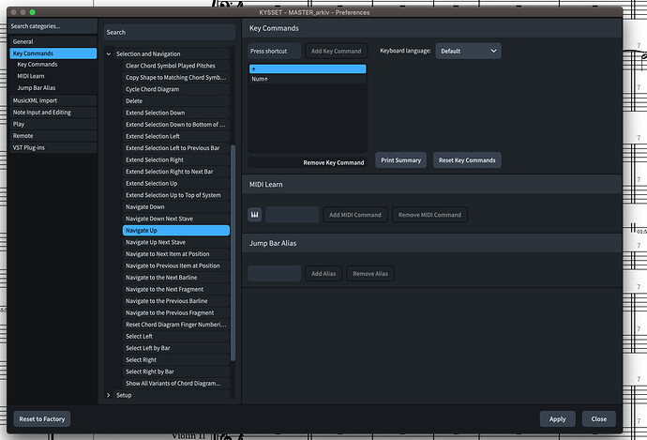Click Remove MIDI Command button
This screenshot has height=440, width=647.
[x=429, y=215]
